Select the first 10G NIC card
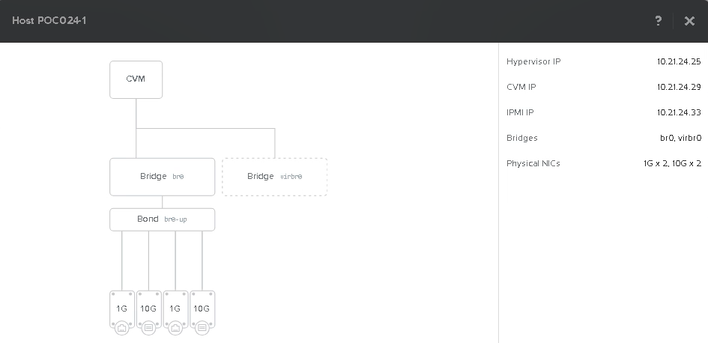The image size is (708, 343). click(148, 308)
